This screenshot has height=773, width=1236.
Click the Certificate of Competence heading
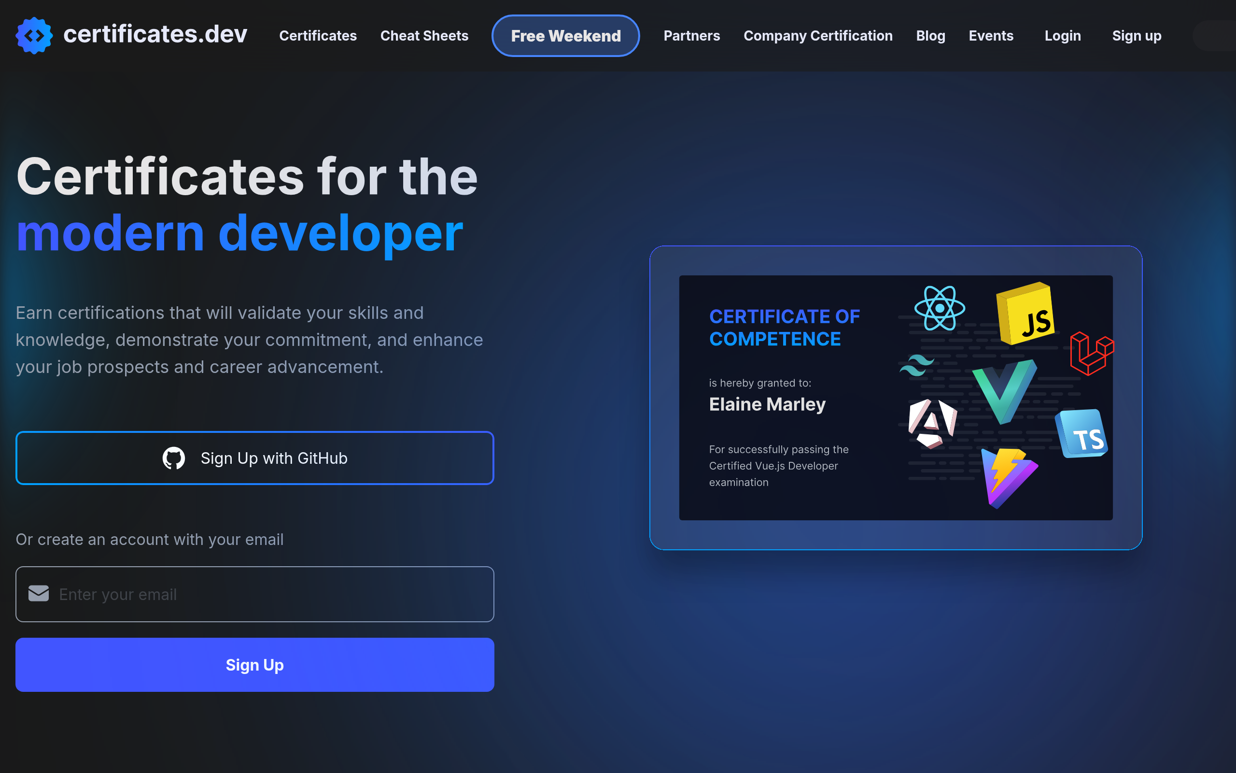tap(785, 328)
